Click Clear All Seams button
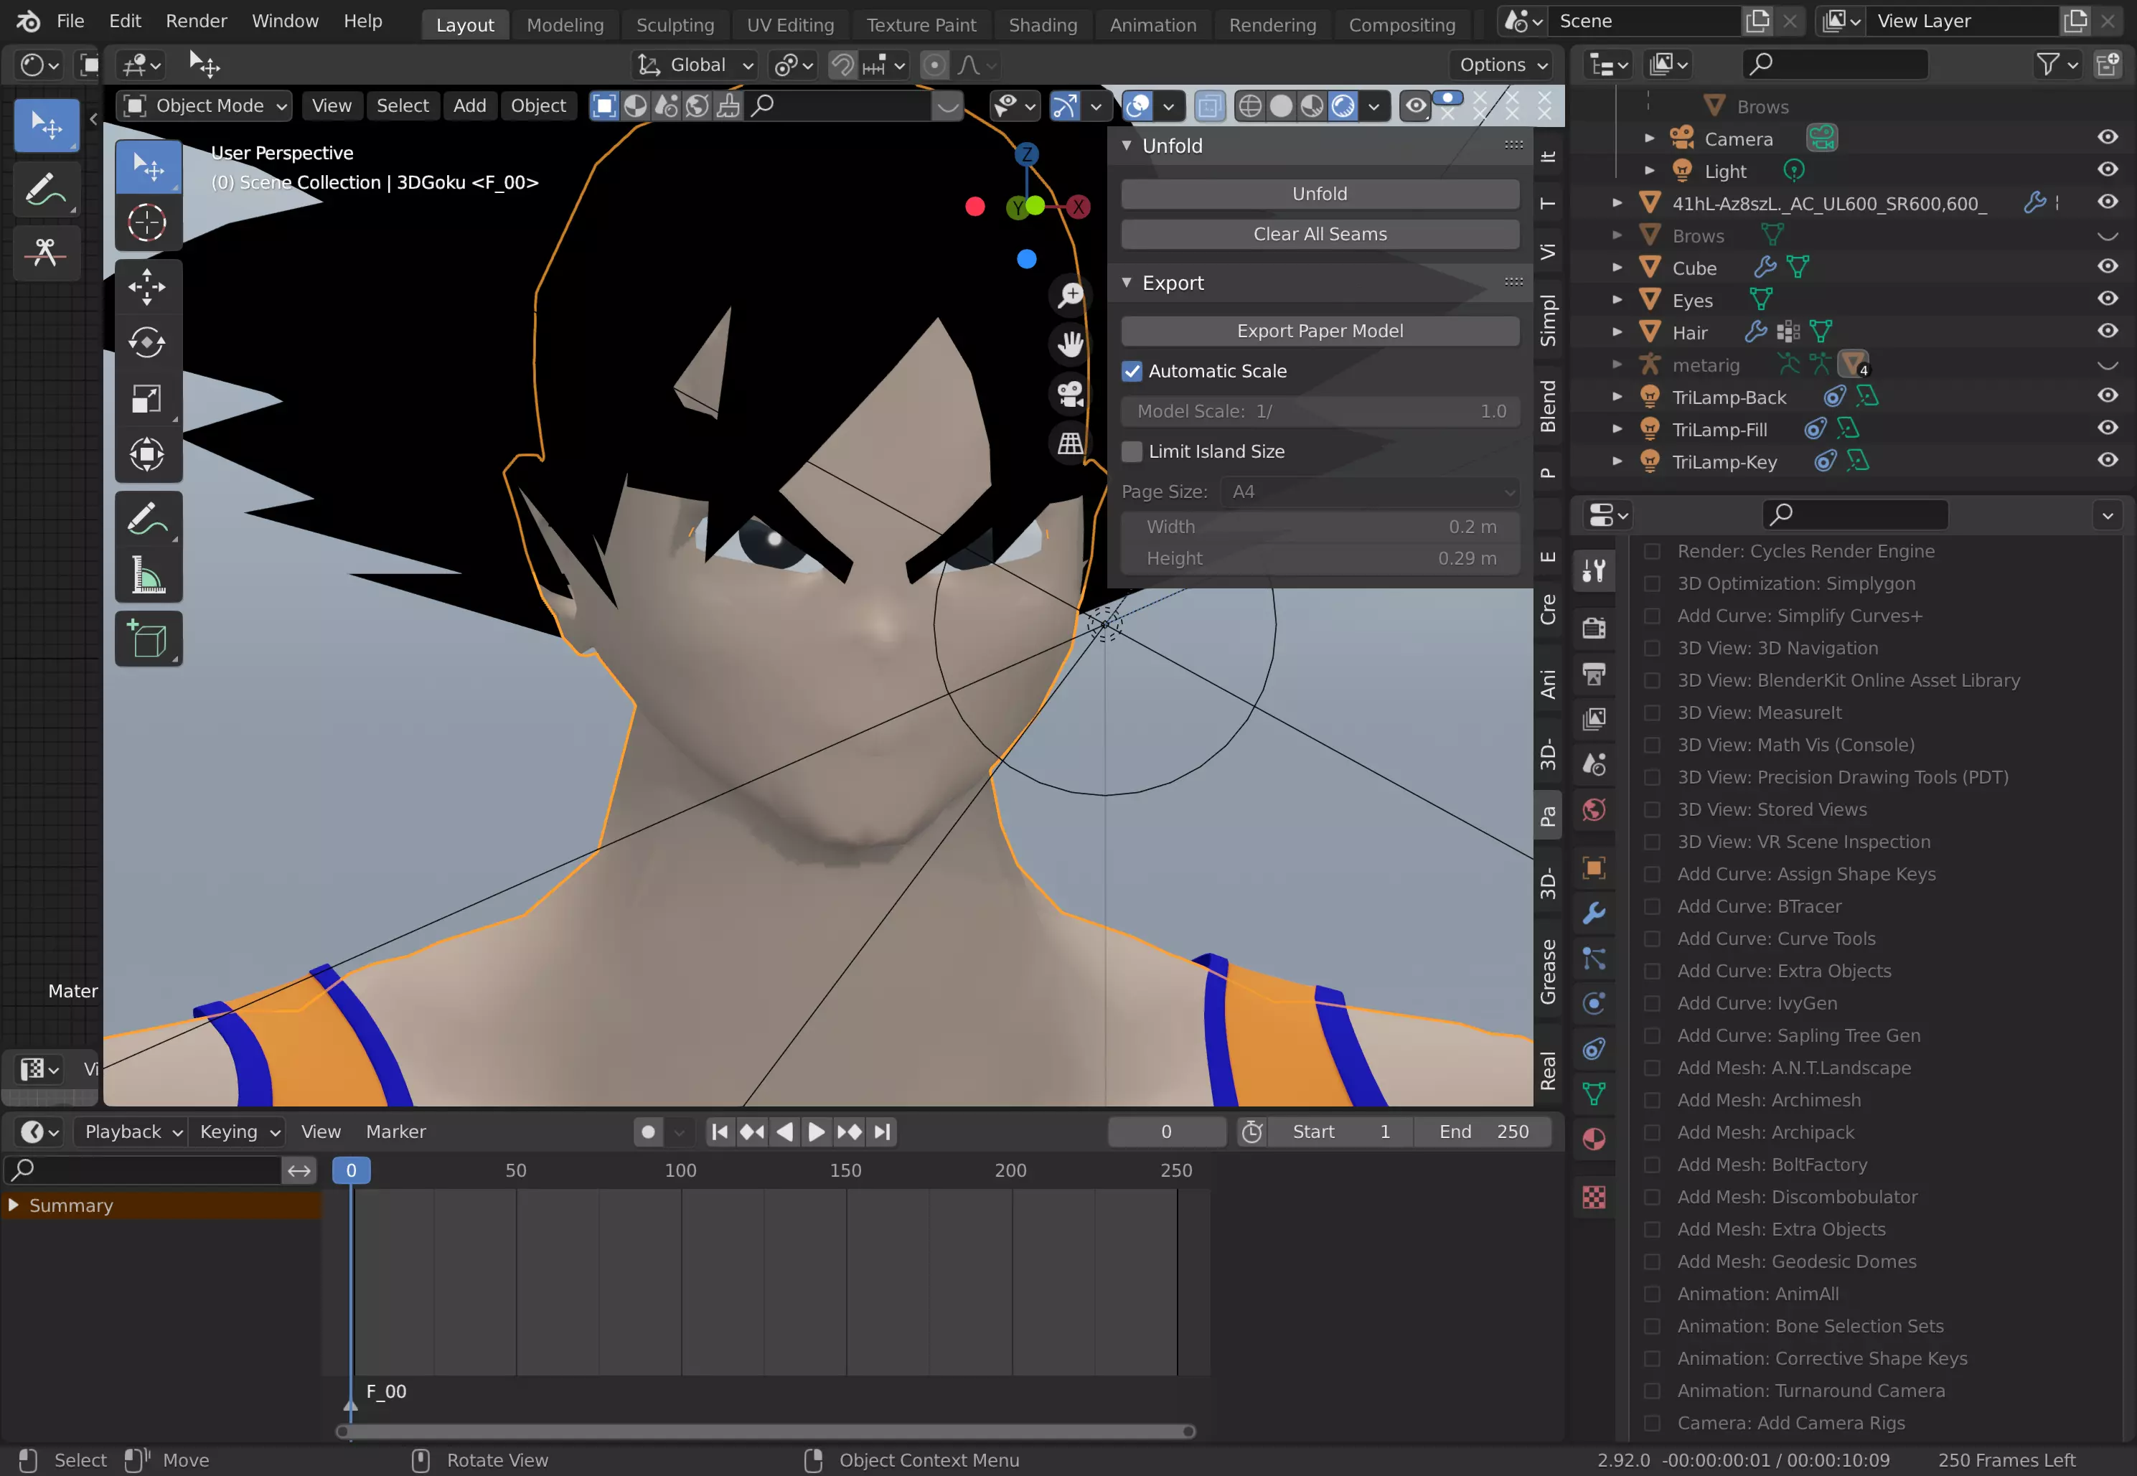The width and height of the screenshot is (2137, 1476). pyautogui.click(x=1320, y=235)
